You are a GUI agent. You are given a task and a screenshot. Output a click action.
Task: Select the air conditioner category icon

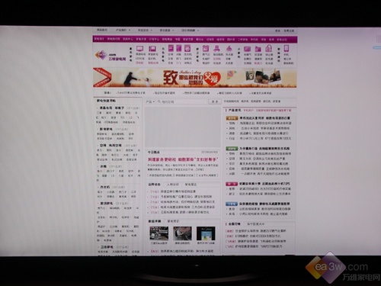click(x=171, y=48)
